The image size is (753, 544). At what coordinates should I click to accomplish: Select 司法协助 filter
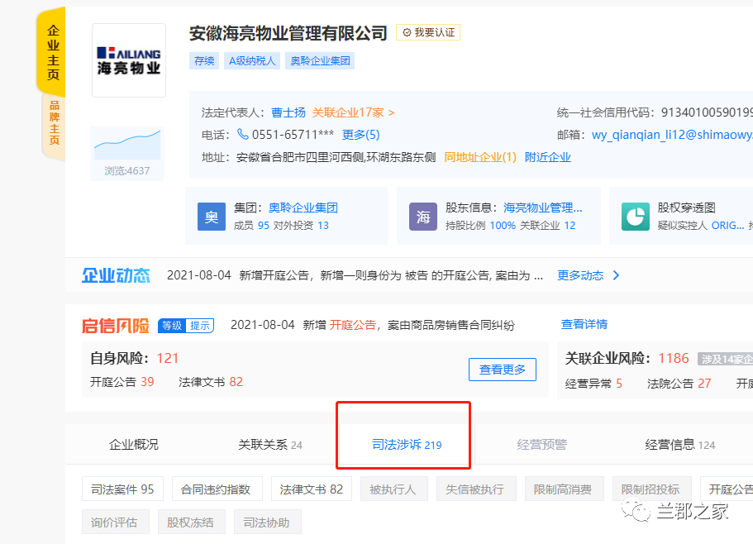click(268, 522)
